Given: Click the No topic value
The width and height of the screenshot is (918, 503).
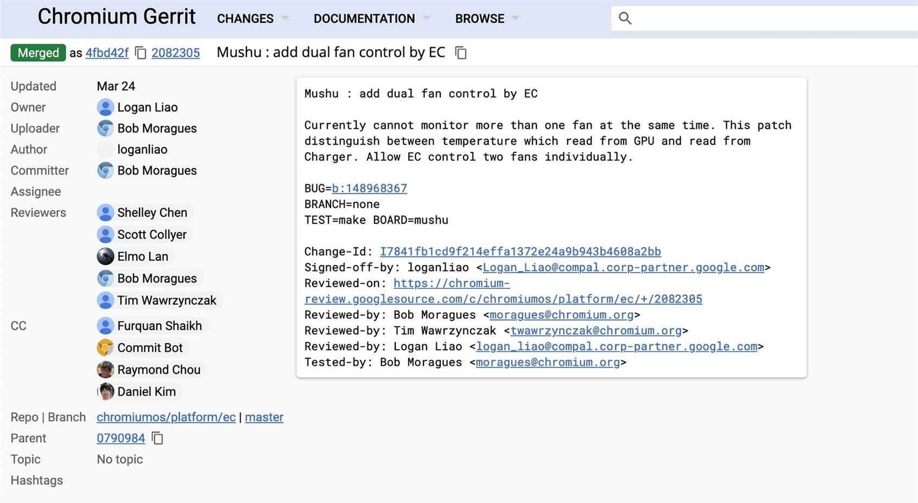Looking at the screenshot, I should 120,460.
